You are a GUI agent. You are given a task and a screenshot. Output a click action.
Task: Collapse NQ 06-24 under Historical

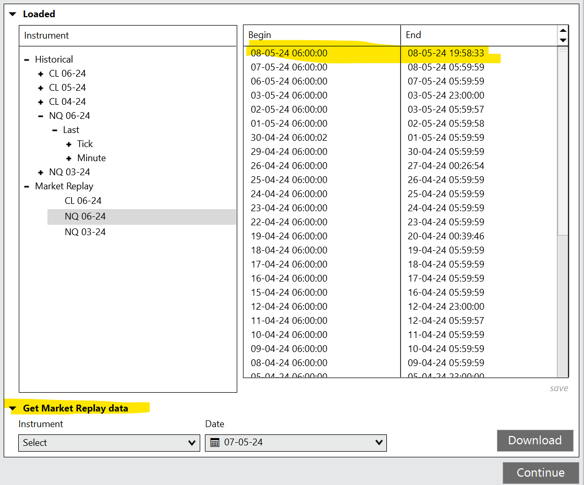41,116
